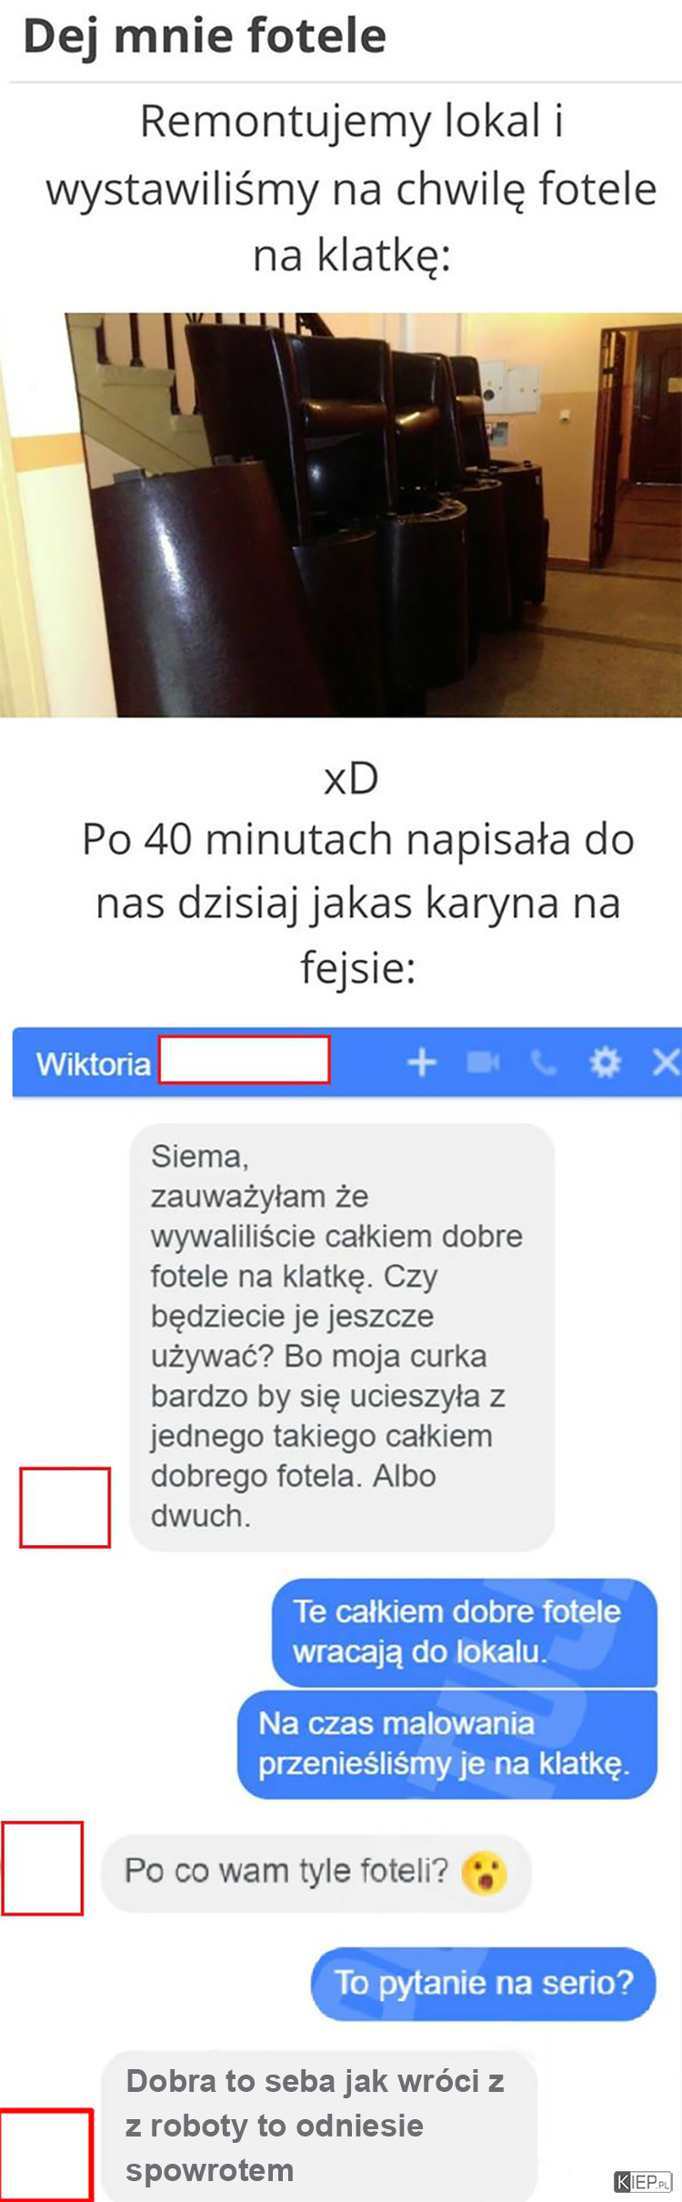
Task: Click the plus icon in the chat header
Action: pos(421,1062)
